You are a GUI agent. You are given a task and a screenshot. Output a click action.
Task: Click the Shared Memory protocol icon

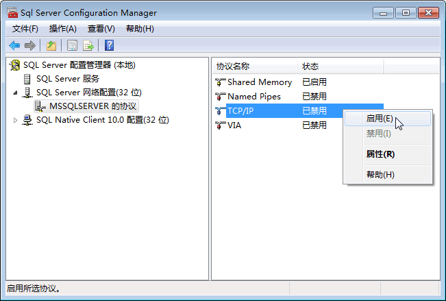220,82
